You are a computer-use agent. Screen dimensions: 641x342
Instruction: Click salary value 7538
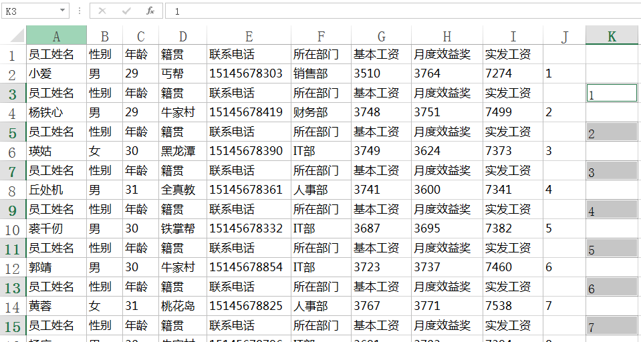tap(513, 306)
